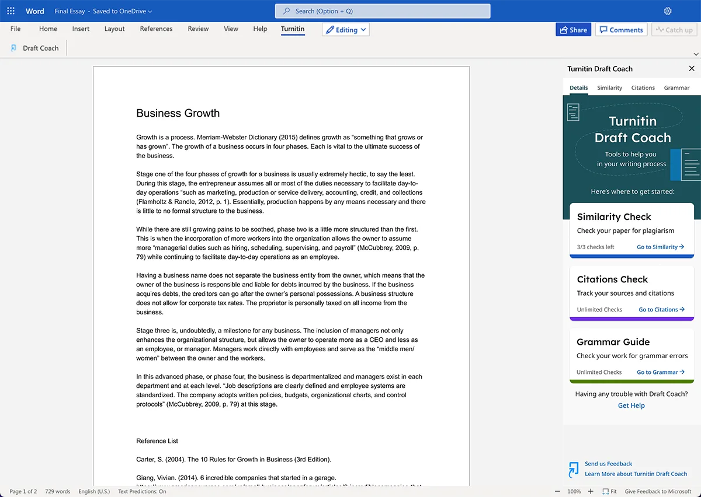Click the Go to Citations link
Viewport: 701px width, 497px height.
click(661, 310)
